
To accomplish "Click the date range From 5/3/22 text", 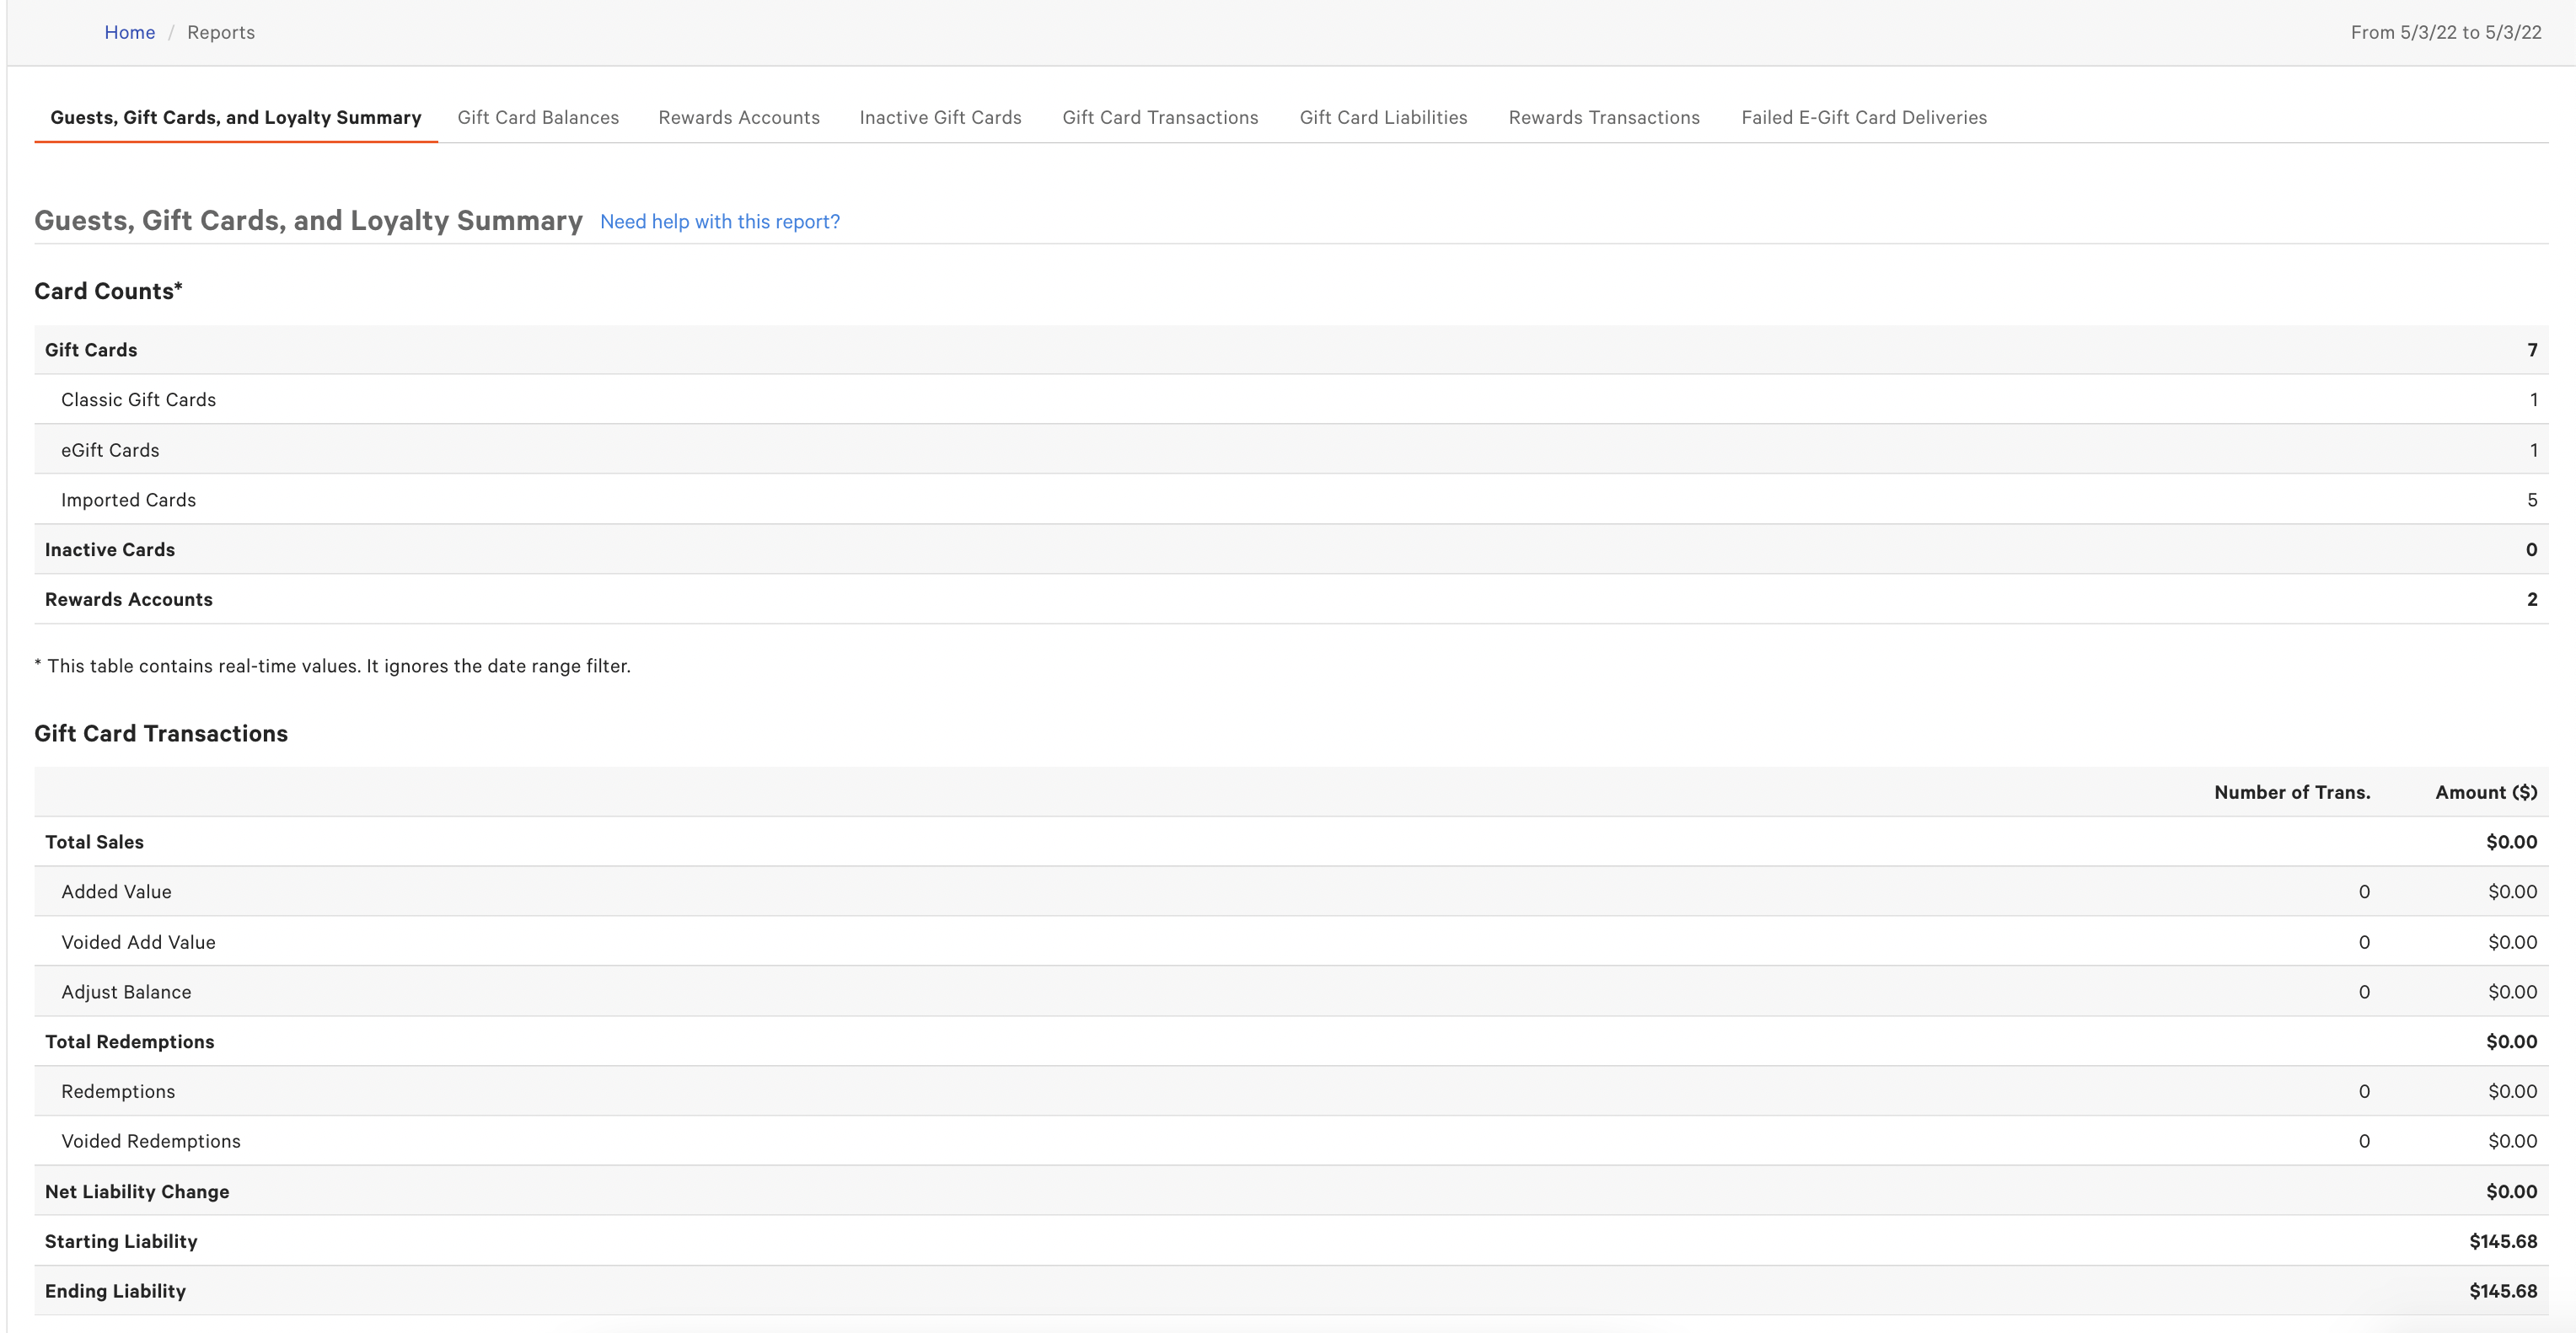I will click(x=2445, y=33).
